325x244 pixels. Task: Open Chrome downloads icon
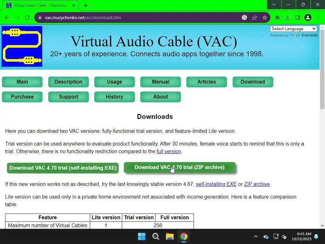coord(288,18)
